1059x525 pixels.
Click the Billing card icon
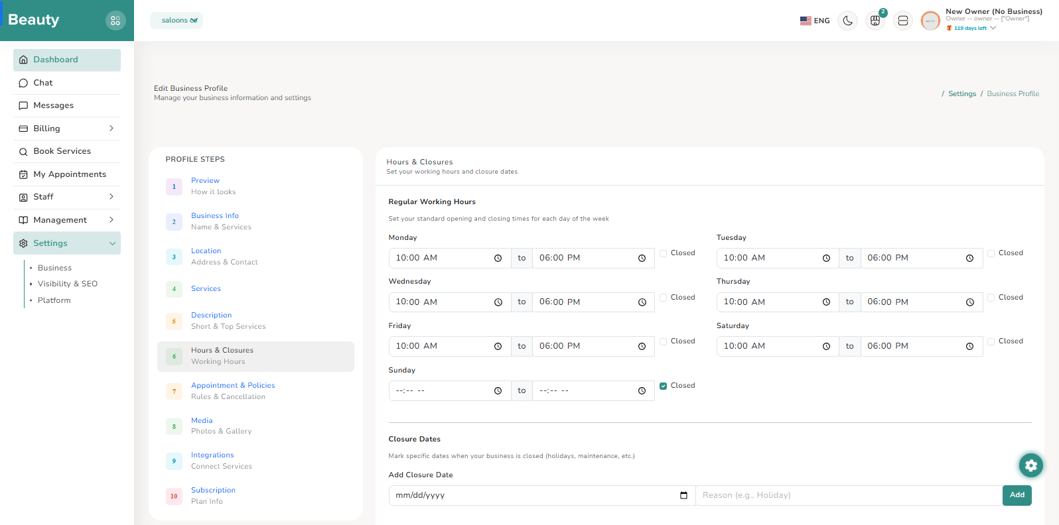pyautogui.click(x=23, y=129)
